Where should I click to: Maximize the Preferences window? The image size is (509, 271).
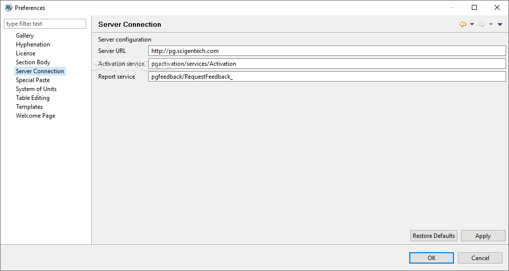tap(474, 7)
